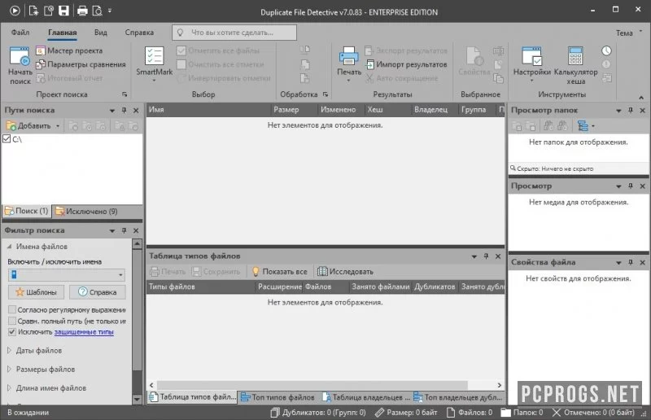Image resolution: width=651 pixels, height=420 pixels.
Task: Click the print preview icon in title bar
Action: point(97,11)
